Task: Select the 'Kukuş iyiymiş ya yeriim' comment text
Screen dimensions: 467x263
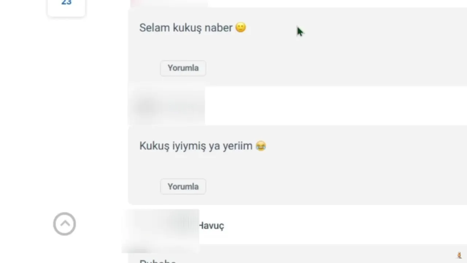Action: 196,146
